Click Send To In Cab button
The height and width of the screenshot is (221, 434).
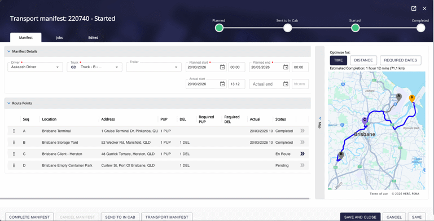(x=120, y=217)
